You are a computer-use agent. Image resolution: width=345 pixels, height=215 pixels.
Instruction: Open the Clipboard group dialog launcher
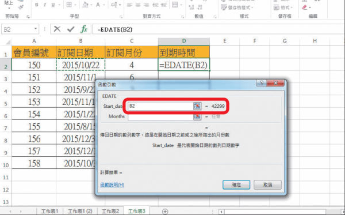coord(28,17)
